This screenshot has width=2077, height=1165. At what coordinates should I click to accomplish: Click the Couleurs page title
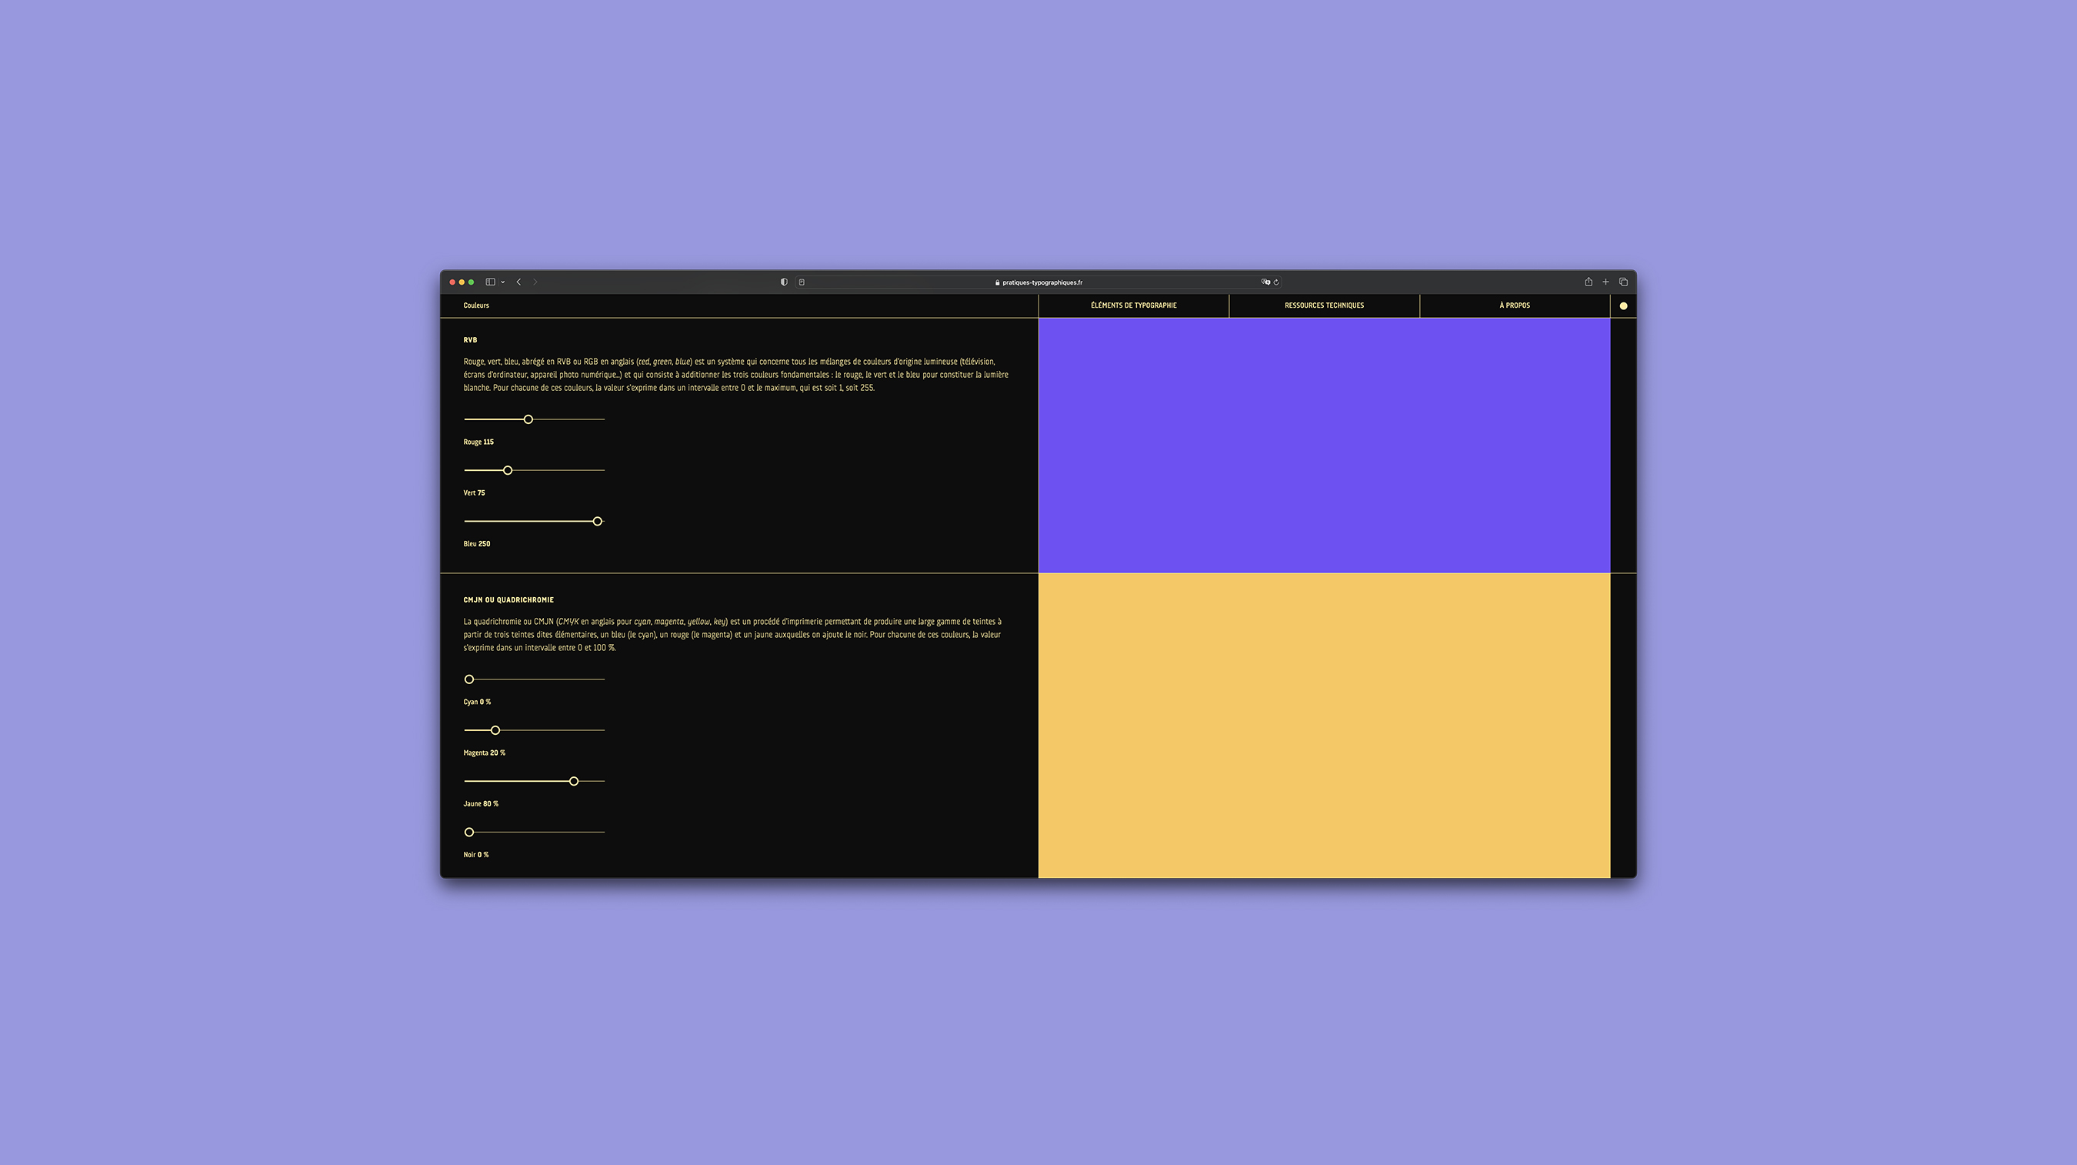pyautogui.click(x=475, y=305)
